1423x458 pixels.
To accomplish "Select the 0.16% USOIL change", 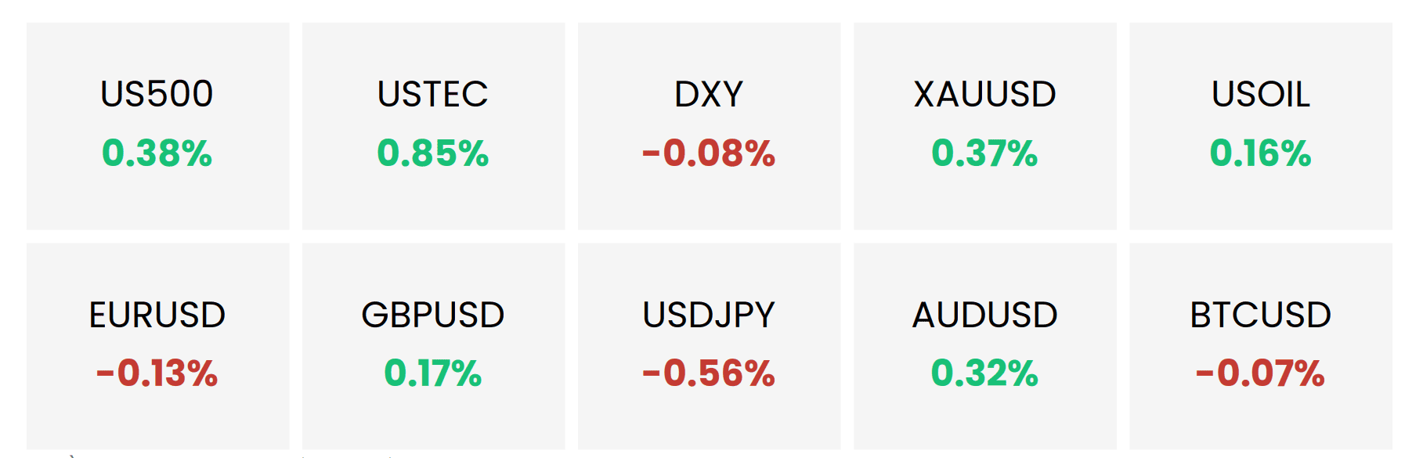I will (1260, 153).
